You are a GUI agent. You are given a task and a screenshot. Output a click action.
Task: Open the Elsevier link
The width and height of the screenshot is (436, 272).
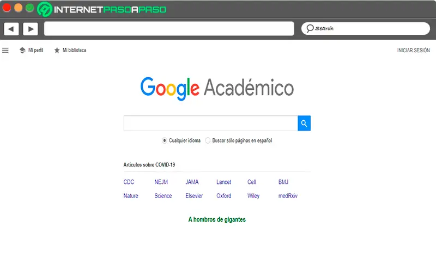(x=194, y=196)
